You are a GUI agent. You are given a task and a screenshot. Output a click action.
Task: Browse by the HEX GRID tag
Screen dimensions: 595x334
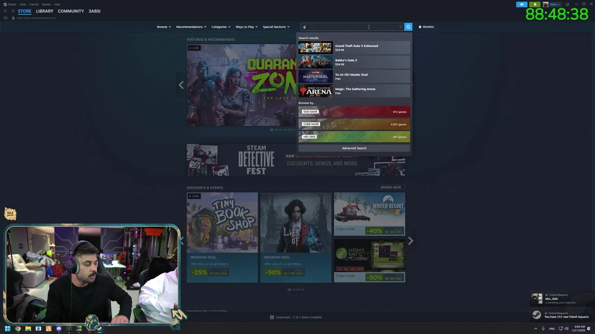point(354,137)
